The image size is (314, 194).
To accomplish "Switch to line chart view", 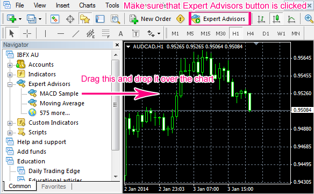I will 291,19.
